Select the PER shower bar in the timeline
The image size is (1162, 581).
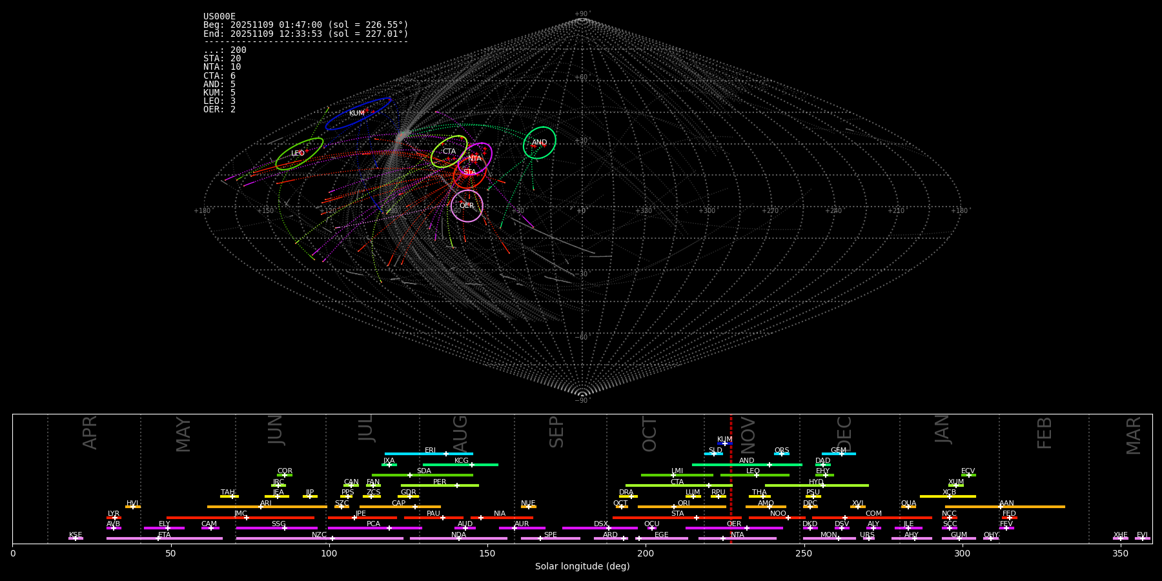click(x=440, y=485)
